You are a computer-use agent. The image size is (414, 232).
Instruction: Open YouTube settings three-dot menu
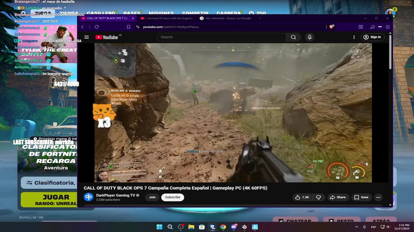pos(354,37)
